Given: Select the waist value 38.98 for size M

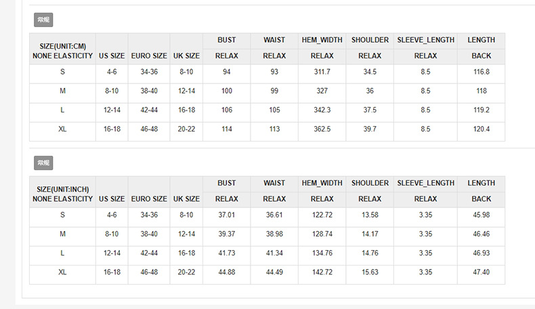Looking at the screenshot, I should (x=274, y=234).
